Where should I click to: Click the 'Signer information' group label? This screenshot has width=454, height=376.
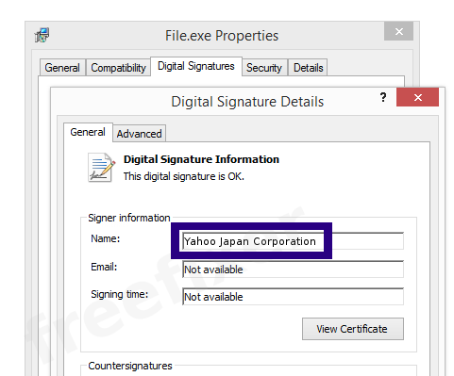tap(129, 218)
